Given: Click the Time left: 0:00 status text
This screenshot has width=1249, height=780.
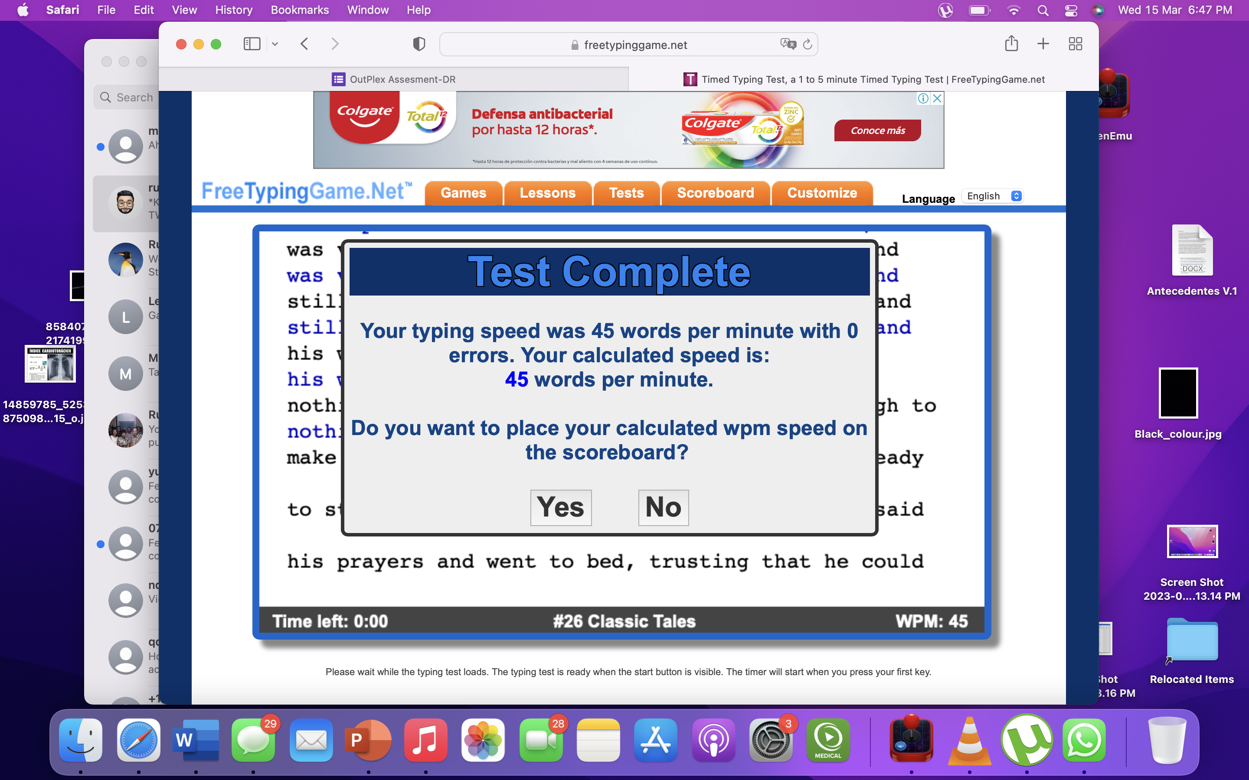Looking at the screenshot, I should (x=330, y=621).
